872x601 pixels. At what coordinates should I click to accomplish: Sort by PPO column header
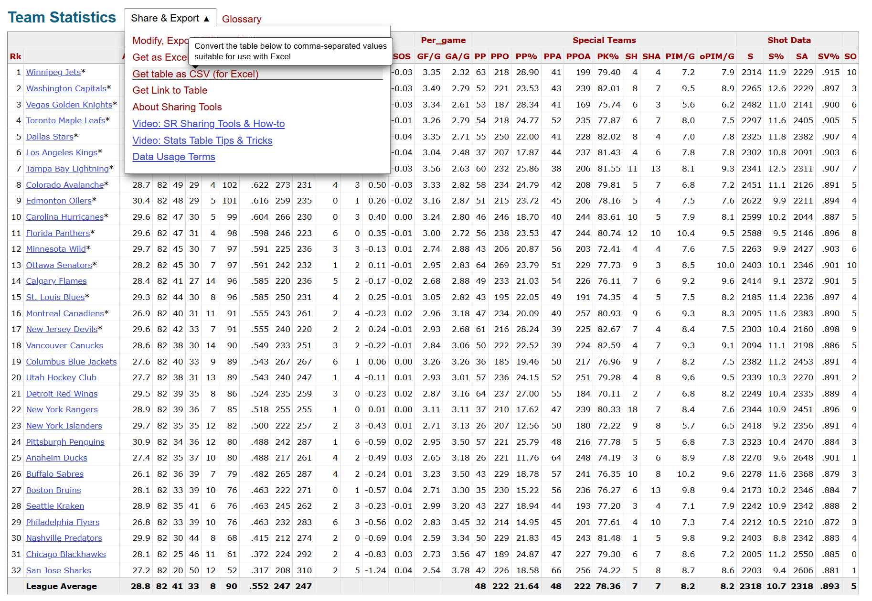coord(500,56)
